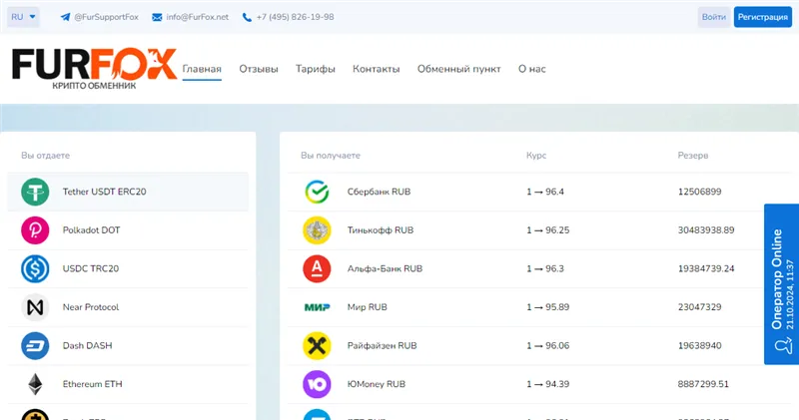The width and height of the screenshot is (799, 420).
Task: Choose the МИР payment system icon
Action: [x=317, y=307]
